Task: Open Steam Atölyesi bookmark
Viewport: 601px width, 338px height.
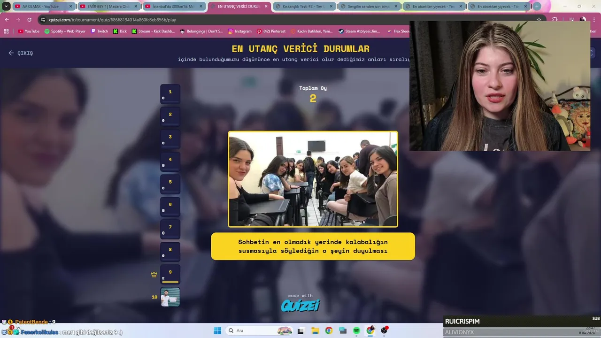Action: pyautogui.click(x=359, y=31)
